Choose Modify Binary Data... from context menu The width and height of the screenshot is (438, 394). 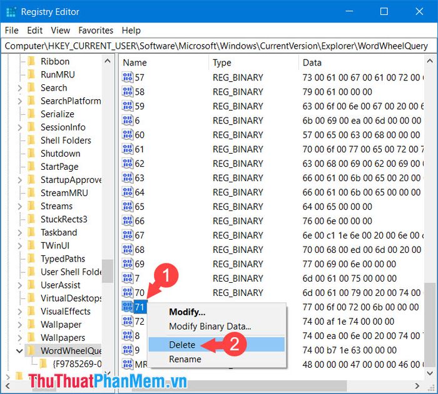coord(216,326)
